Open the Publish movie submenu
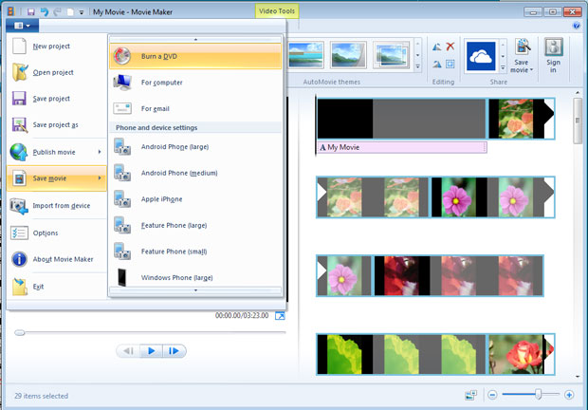The width and height of the screenshot is (588, 410). coord(56,152)
